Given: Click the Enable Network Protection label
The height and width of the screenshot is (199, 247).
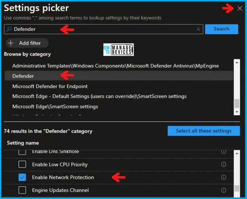Looking at the screenshot, I should tap(63, 177).
